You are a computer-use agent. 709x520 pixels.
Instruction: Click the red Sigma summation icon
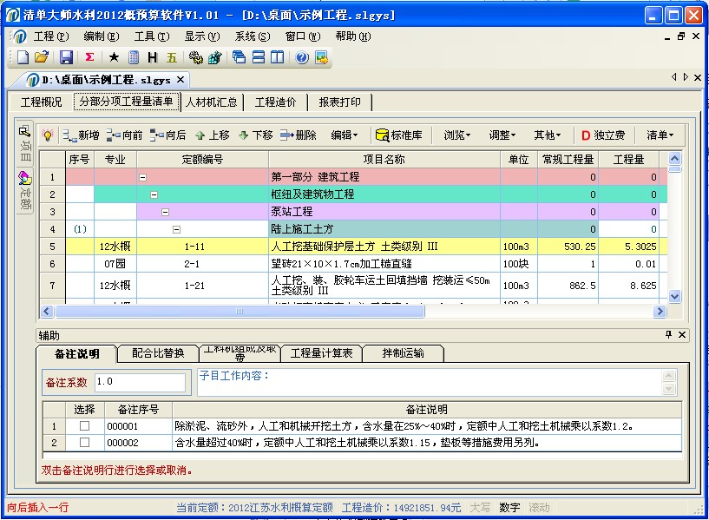point(89,57)
